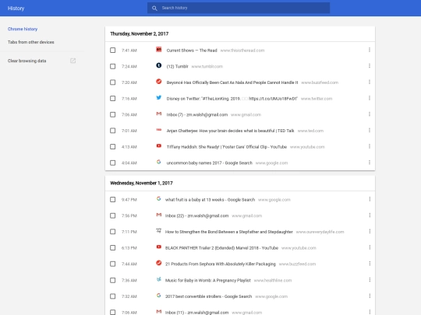Check the 7:11 PM Stepfather article entry
Screen dimensions: 421x315
[x=113, y=232]
